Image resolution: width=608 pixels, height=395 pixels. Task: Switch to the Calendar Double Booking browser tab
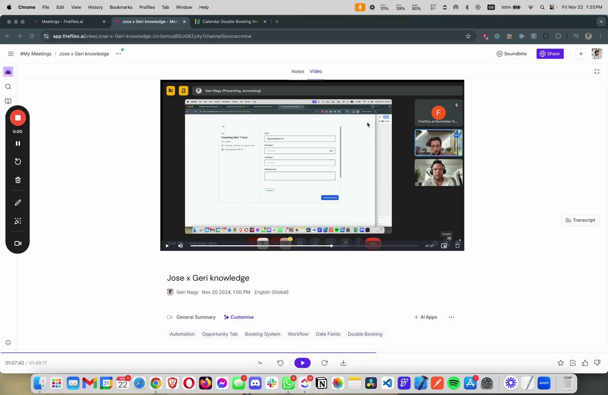[229, 21]
